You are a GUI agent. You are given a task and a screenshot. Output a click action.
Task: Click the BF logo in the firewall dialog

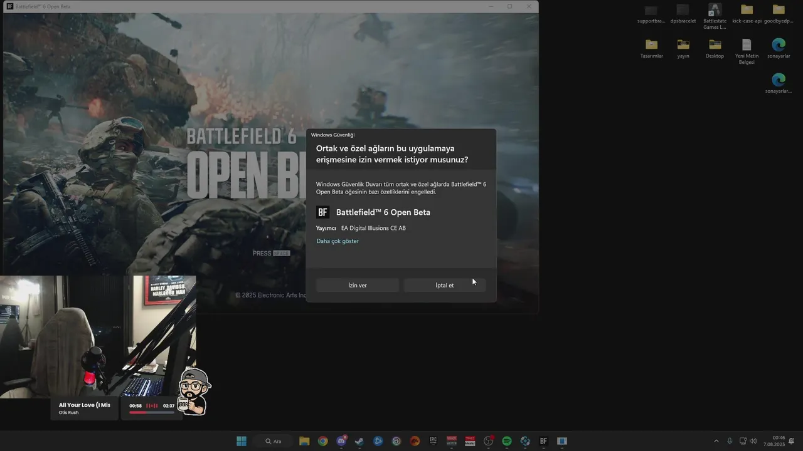coord(322,212)
